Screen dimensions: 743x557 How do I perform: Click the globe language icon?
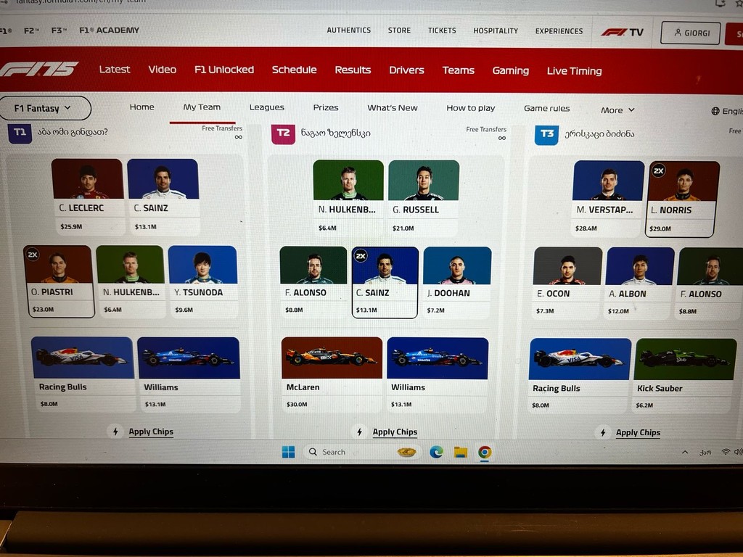pyautogui.click(x=715, y=111)
